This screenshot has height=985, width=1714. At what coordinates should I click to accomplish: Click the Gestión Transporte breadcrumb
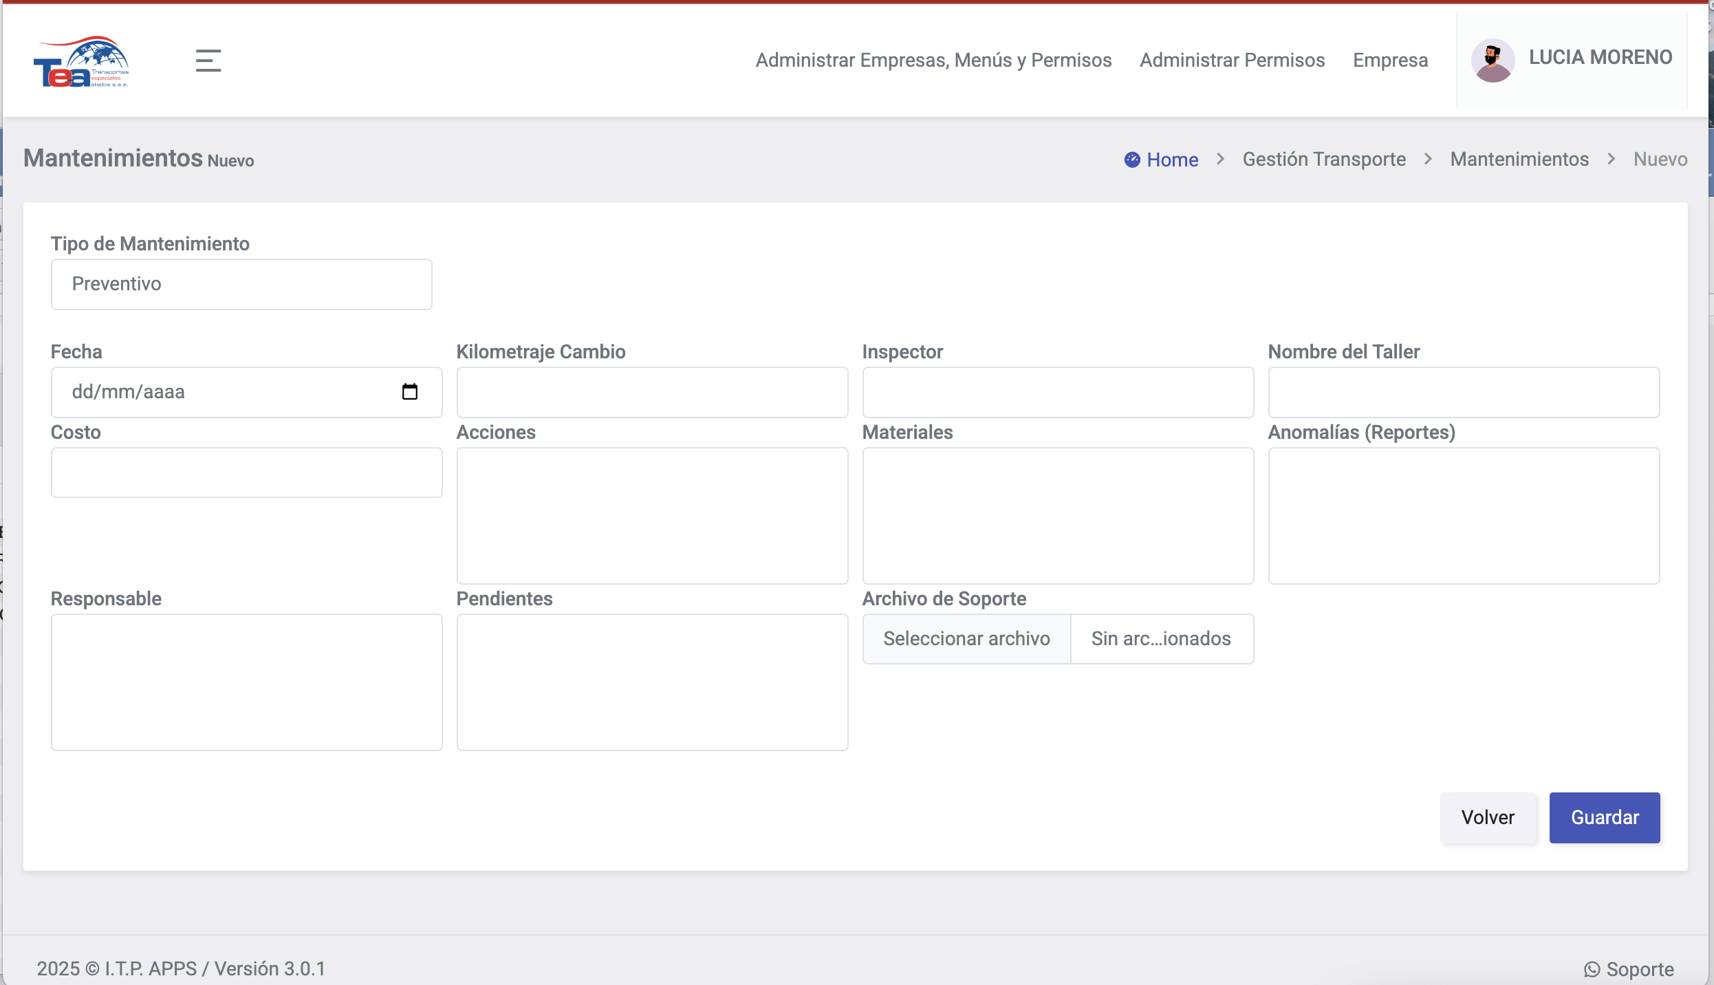click(1324, 160)
